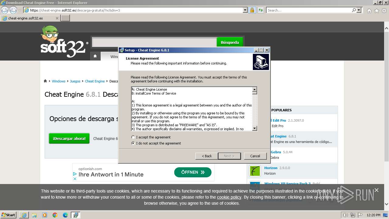
Task: Open the Windows breadcrumb link
Action: pyautogui.click(x=58, y=81)
